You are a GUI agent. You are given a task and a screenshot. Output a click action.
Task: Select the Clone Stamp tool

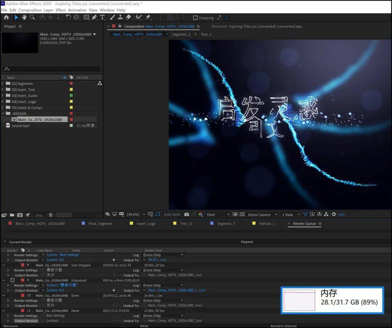(x=120, y=17)
